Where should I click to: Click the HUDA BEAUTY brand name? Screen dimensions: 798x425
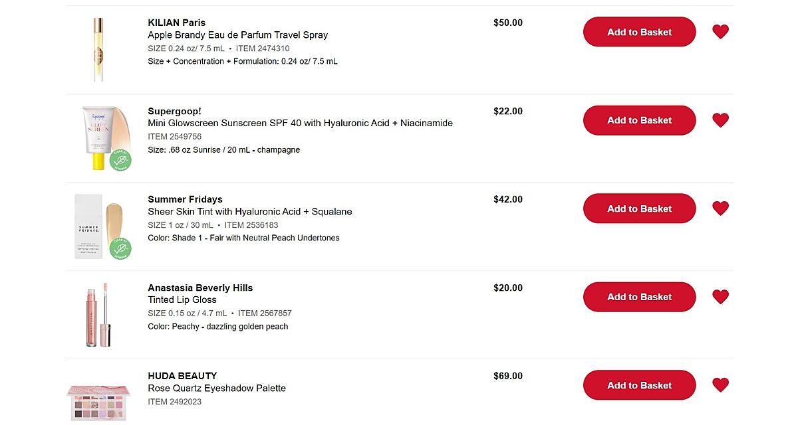point(182,376)
